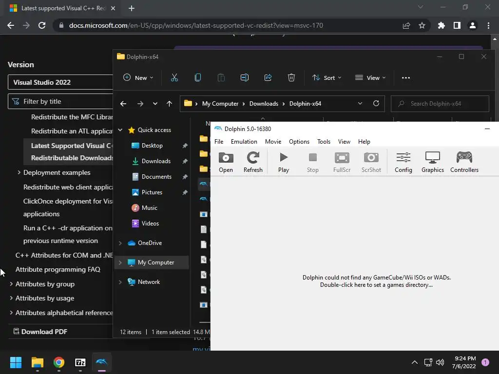Click the Delete trash icon in File Explorer
Screen dimensions: 499x374
click(291, 77)
